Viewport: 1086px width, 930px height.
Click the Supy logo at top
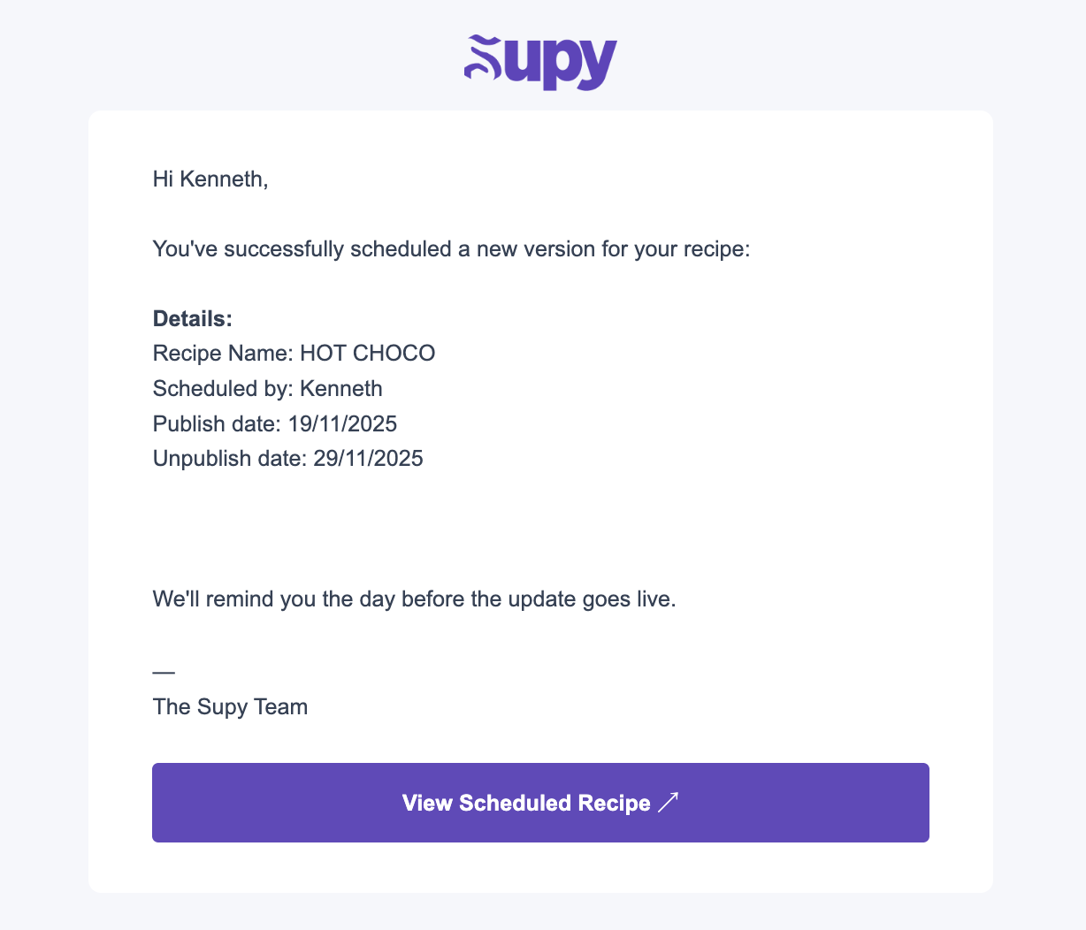pyautogui.click(x=540, y=62)
